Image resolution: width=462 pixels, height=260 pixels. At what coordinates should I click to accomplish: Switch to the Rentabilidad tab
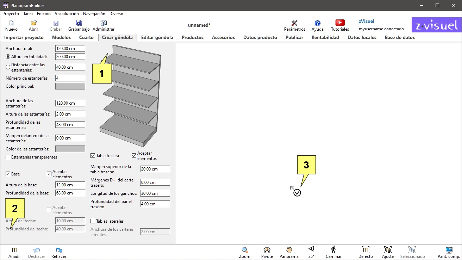[325, 37]
